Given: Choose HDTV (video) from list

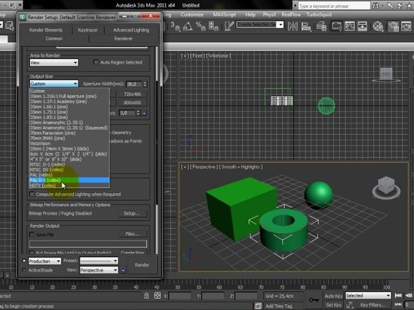Looking at the screenshot, I should [69, 186].
